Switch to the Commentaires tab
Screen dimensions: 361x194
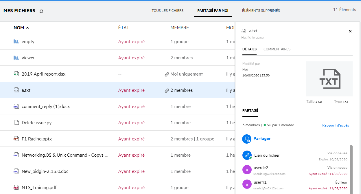pos(277,49)
